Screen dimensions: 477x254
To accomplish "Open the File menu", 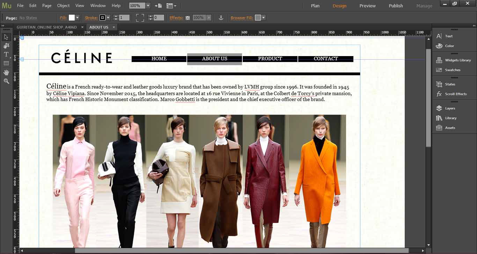I will [x=20, y=6].
